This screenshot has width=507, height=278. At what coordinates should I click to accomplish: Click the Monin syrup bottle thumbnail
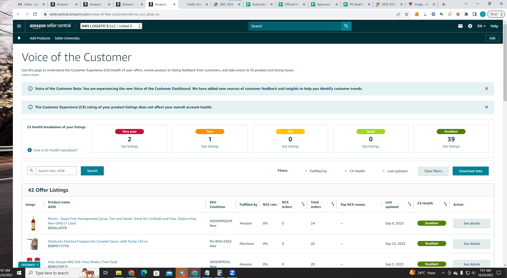[33, 223]
